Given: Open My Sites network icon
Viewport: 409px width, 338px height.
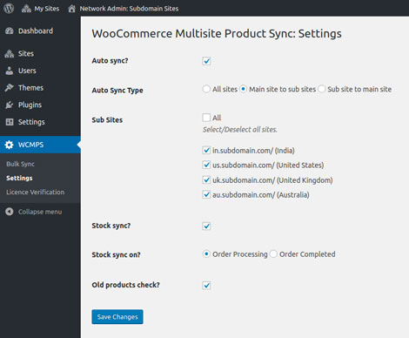Looking at the screenshot, I should tap(26, 9).
